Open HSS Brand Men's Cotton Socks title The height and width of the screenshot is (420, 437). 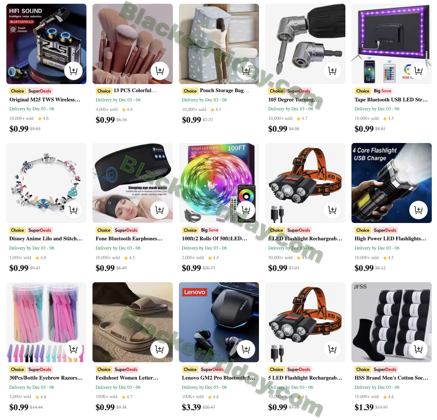[x=391, y=378]
